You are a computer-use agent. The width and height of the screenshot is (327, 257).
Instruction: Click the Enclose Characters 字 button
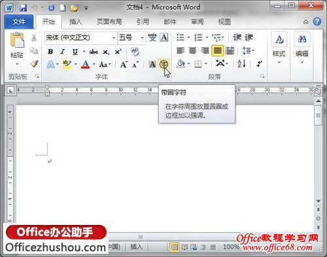[163, 64]
